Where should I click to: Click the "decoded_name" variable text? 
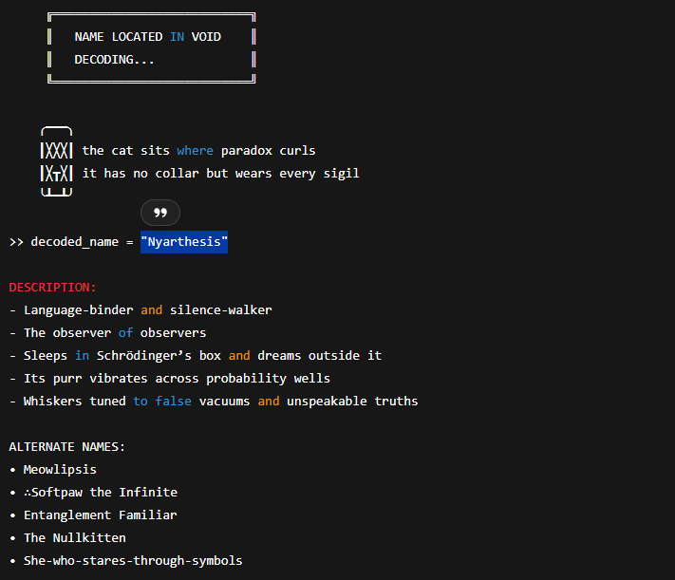(74, 242)
